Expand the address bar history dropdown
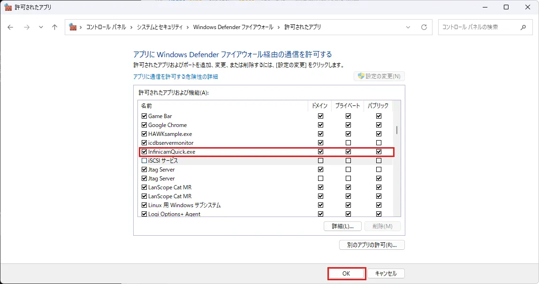The width and height of the screenshot is (539, 284). [408, 27]
